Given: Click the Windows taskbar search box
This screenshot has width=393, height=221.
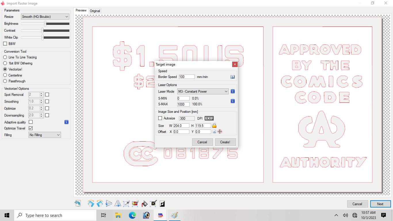Looking at the screenshot, I should (x=55, y=215).
